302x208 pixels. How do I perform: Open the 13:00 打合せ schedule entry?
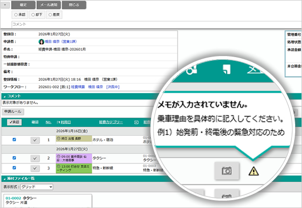(74, 168)
